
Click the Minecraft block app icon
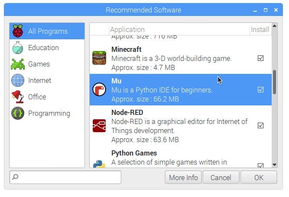tap(99, 58)
